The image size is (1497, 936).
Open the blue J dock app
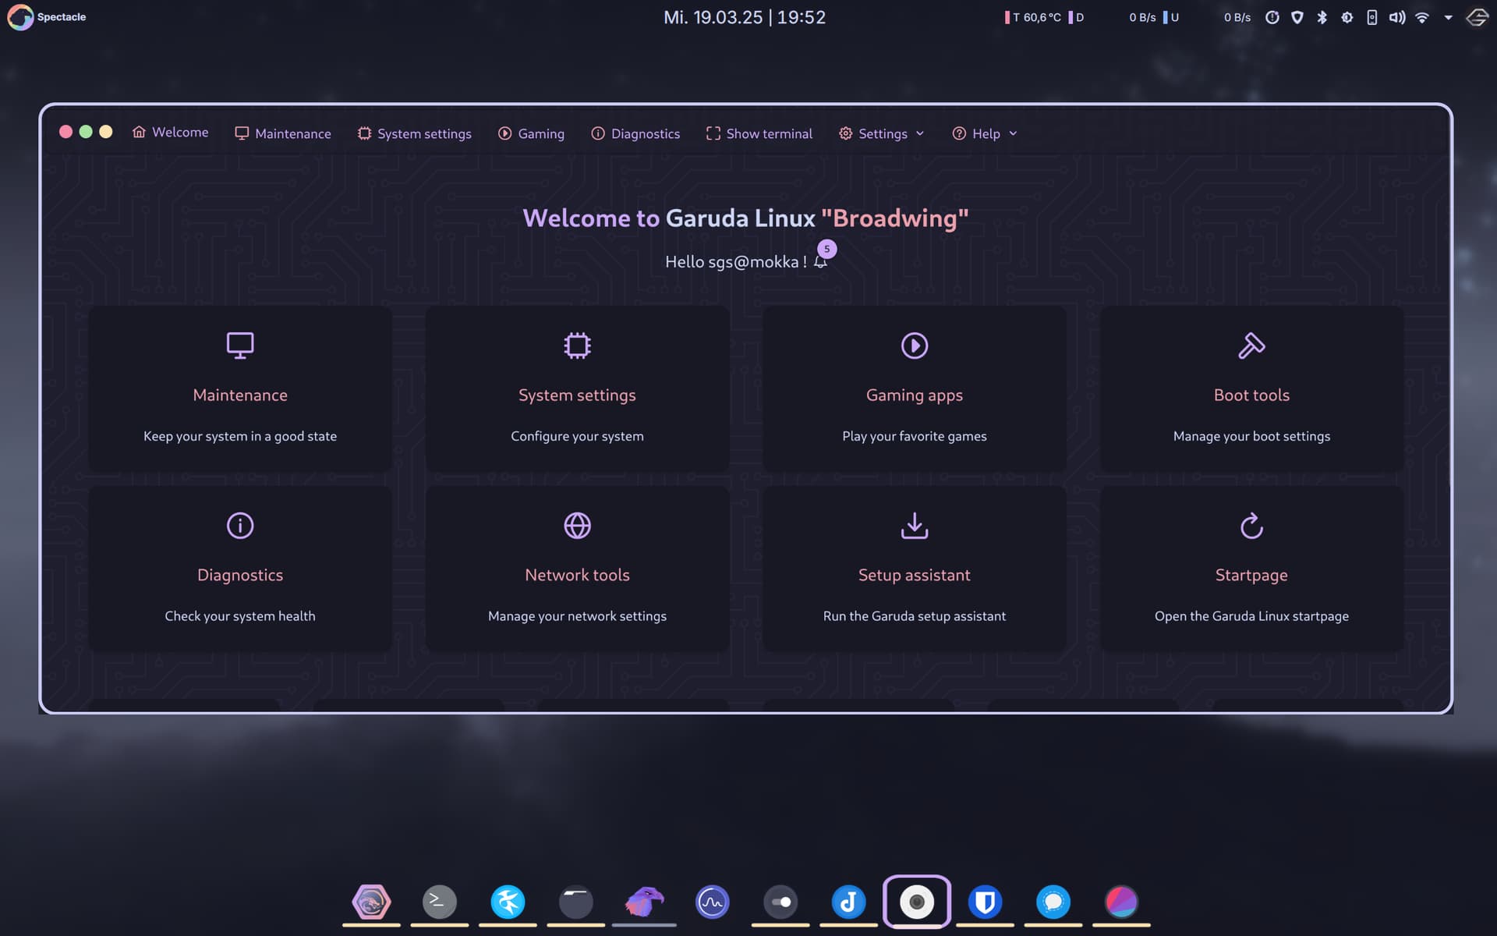coord(848,902)
